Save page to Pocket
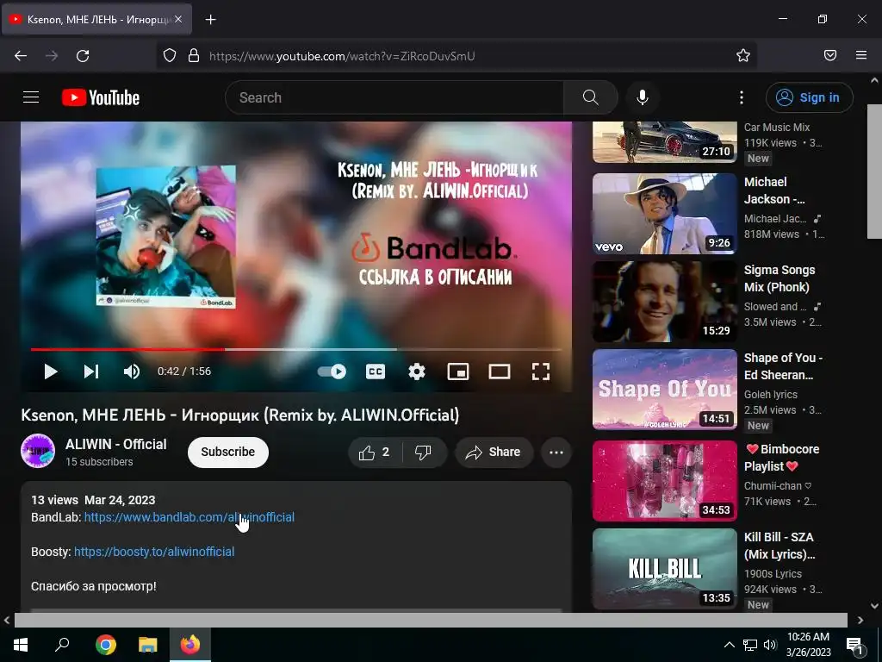This screenshot has width=882, height=662. click(830, 56)
